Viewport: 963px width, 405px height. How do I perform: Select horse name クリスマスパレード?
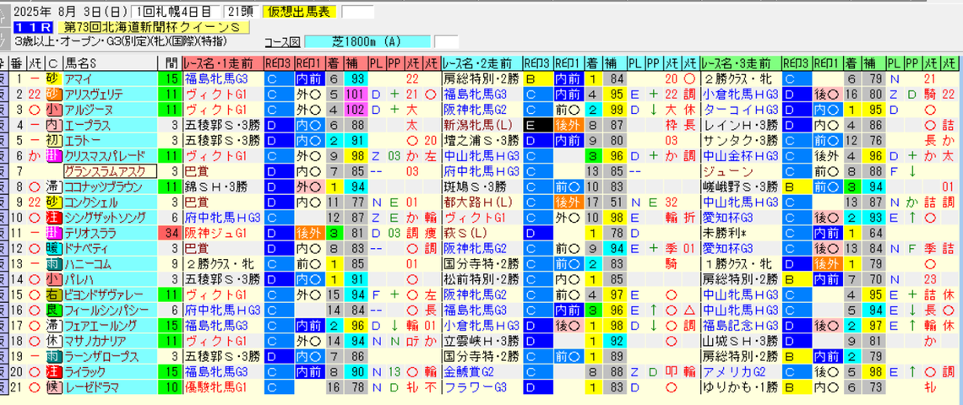coord(109,156)
